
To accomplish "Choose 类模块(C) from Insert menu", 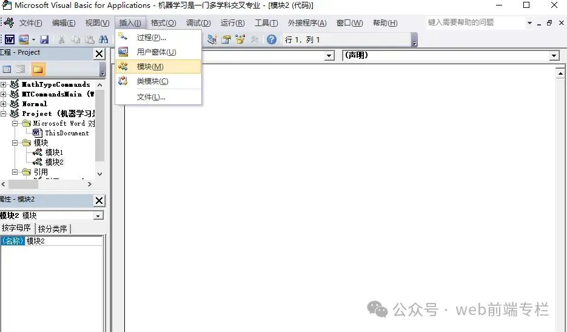I will pyautogui.click(x=158, y=81).
